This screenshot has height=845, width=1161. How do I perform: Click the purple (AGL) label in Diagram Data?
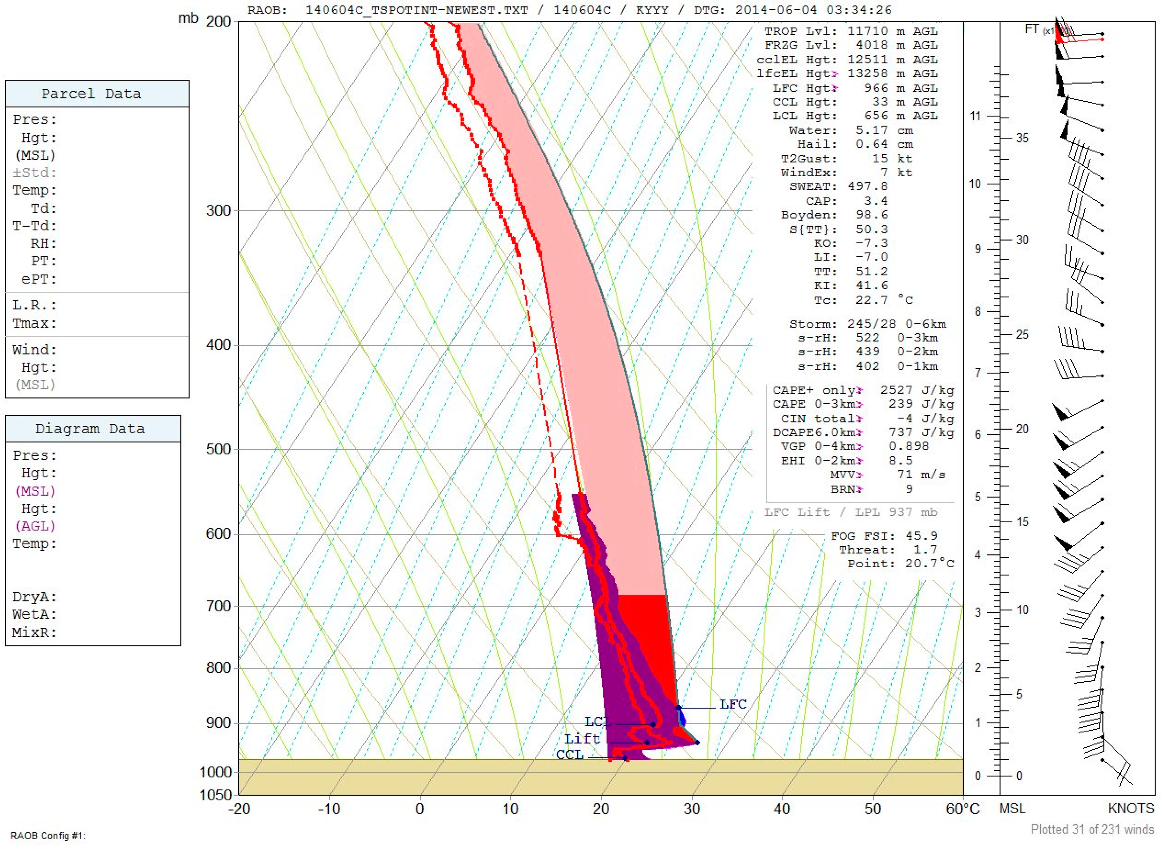tap(35, 526)
